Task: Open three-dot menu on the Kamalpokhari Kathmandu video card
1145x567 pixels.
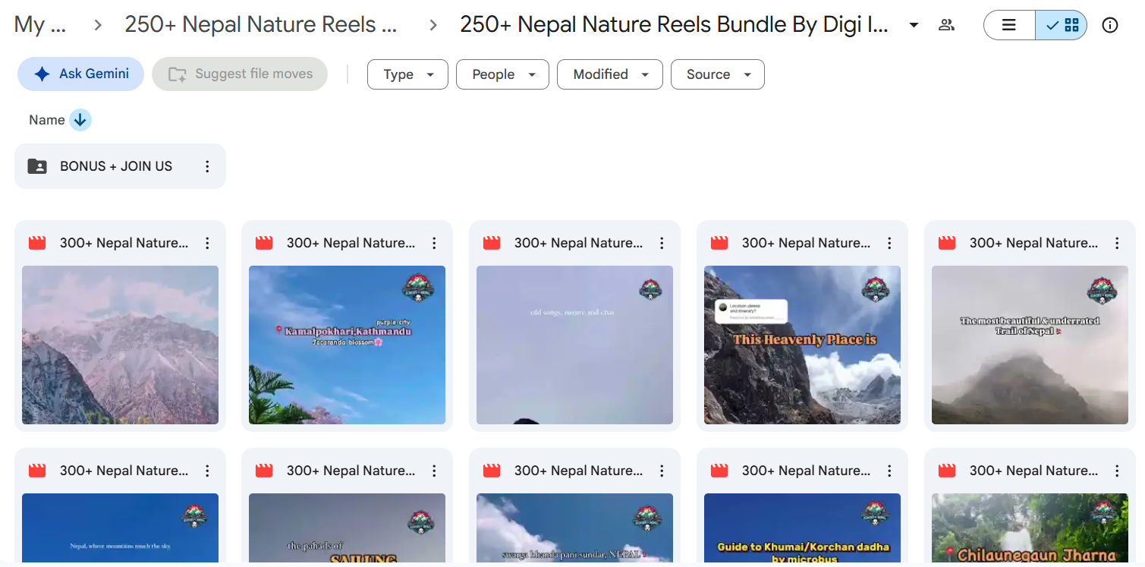Action: pyautogui.click(x=434, y=243)
